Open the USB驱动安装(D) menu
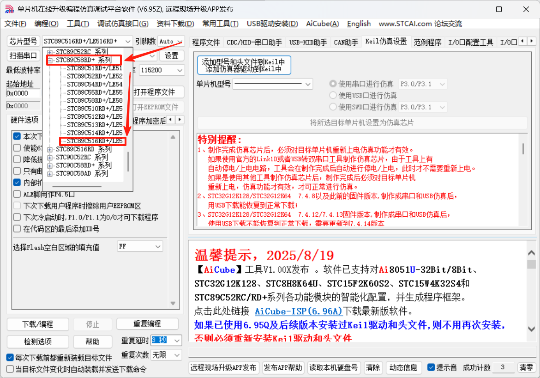The height and width of the screenshot is (378, 540). coord(272,24)
